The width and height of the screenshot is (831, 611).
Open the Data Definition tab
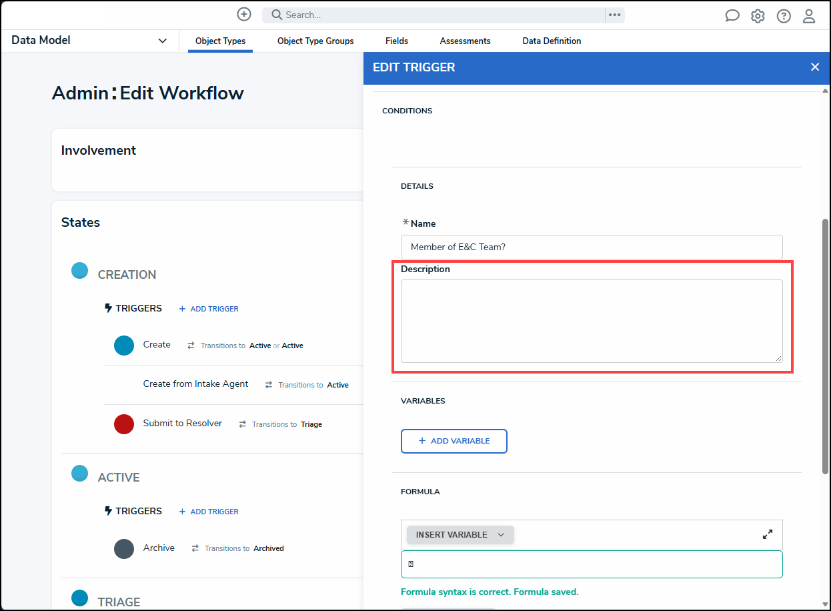[x=552, y=41]
